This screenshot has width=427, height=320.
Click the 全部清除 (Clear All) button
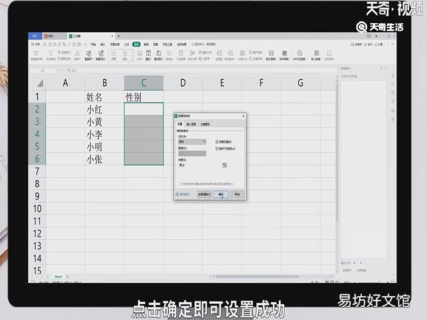204,194
